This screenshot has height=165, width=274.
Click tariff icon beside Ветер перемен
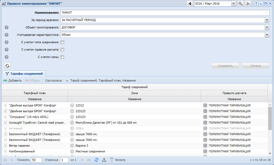(5, 146)
